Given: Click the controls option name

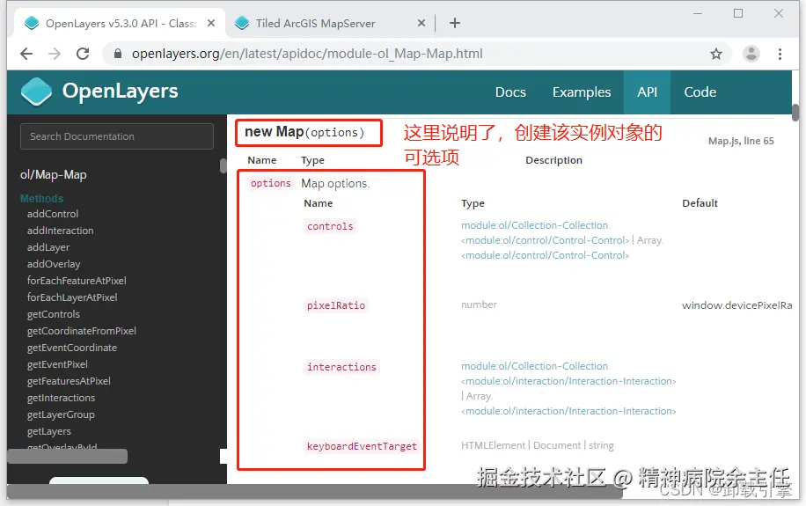Looking at the screenshot, I should click(x=330, y=226).
